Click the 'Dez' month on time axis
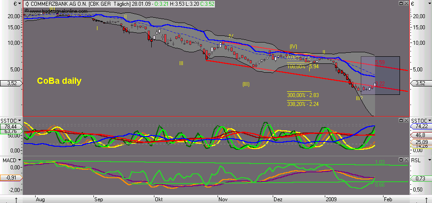Viewport: 432px width, 203px height. point(278,199)
